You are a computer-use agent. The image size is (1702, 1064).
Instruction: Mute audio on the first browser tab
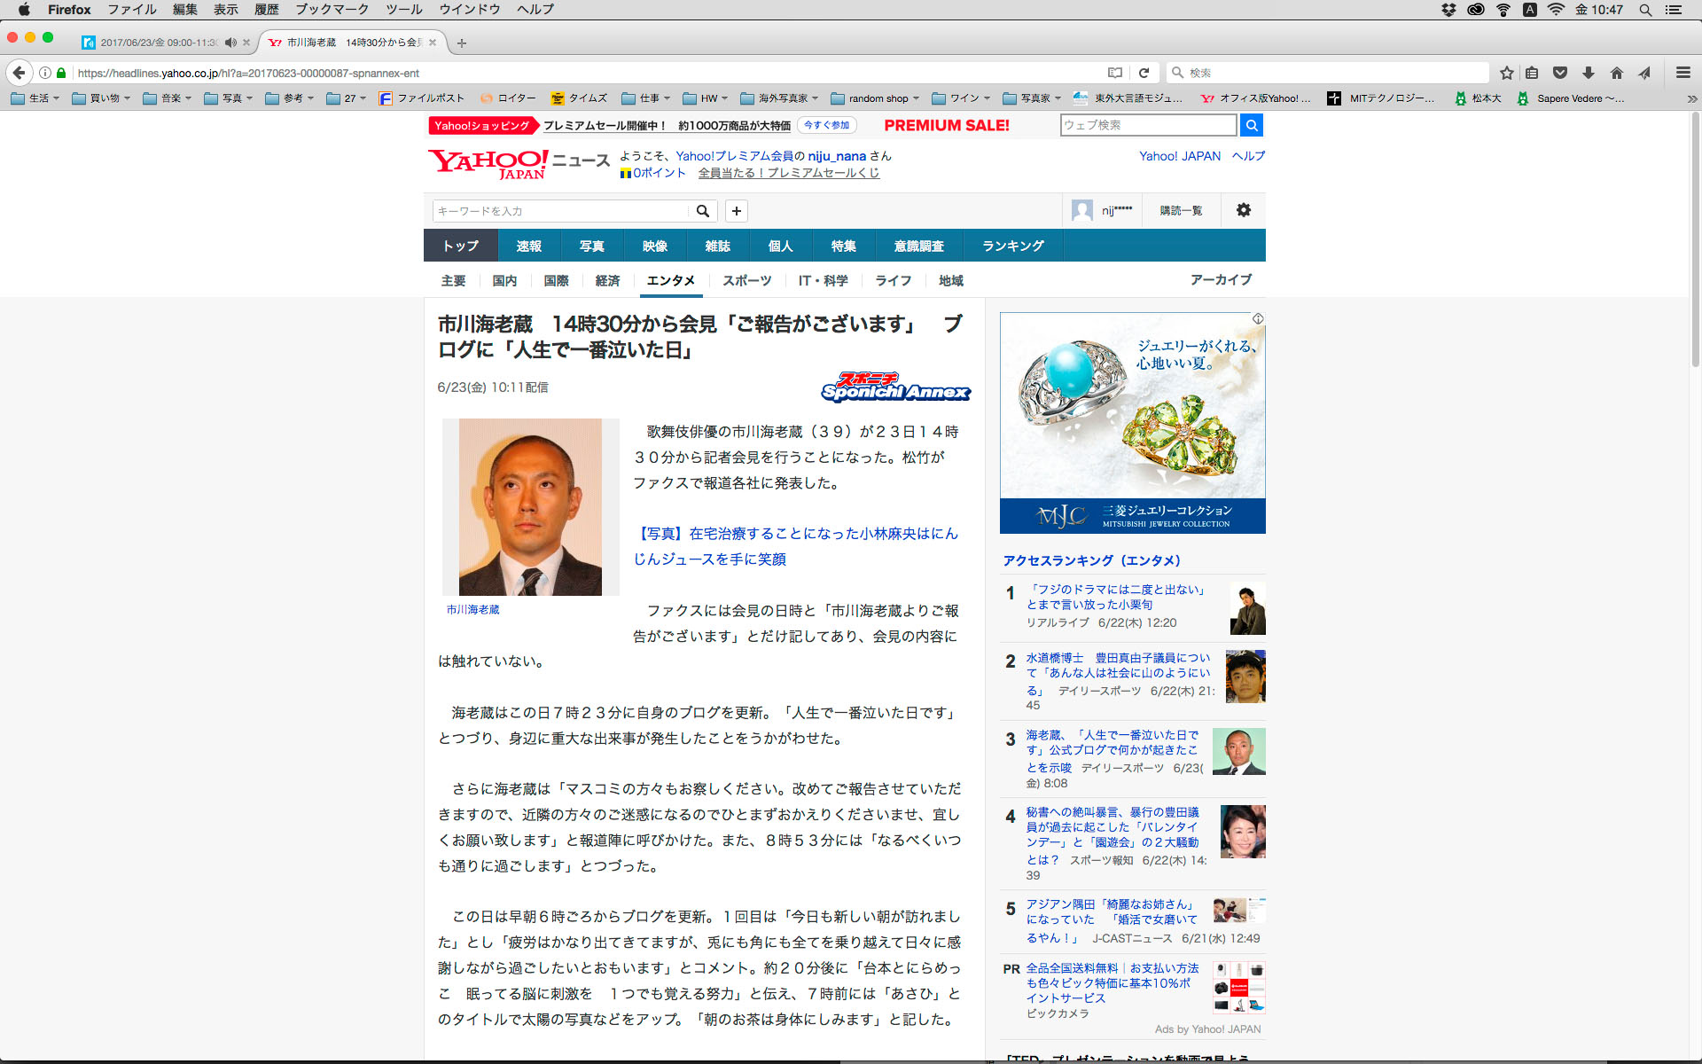[230, 43]
